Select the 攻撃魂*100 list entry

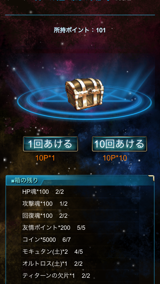pos(80,204)
